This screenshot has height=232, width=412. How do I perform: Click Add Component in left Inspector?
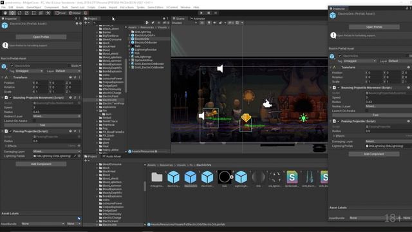pos(41,164)
